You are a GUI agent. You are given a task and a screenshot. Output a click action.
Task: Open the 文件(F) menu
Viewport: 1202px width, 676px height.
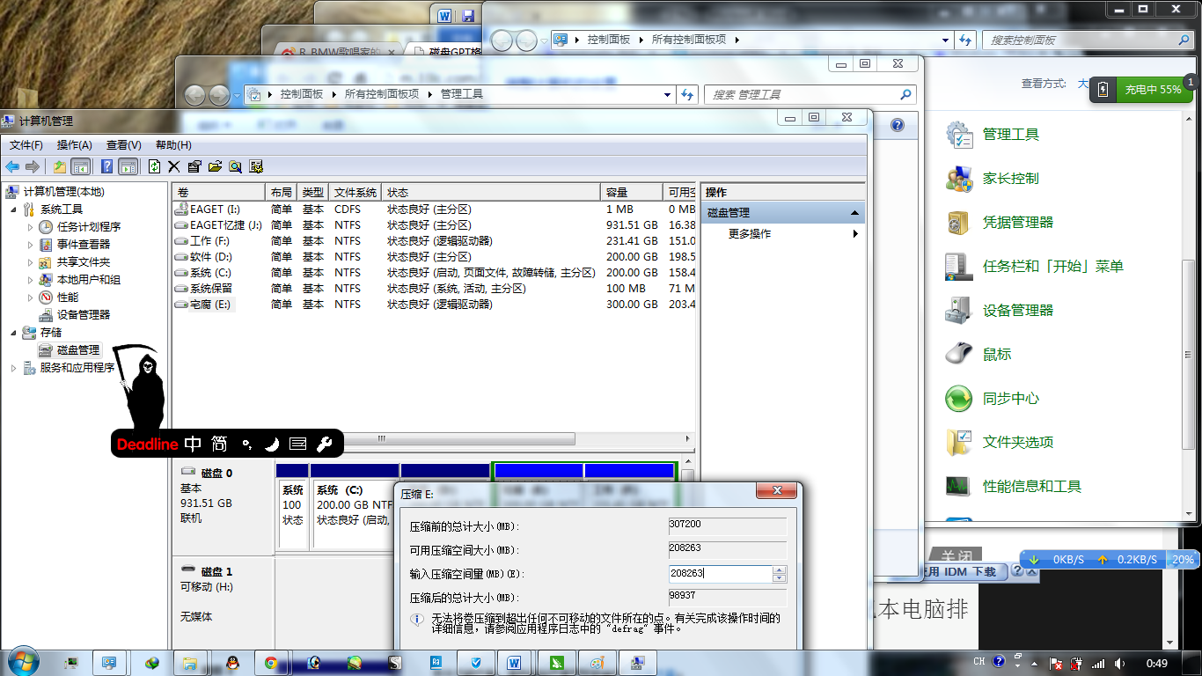(x=27, y=144)
